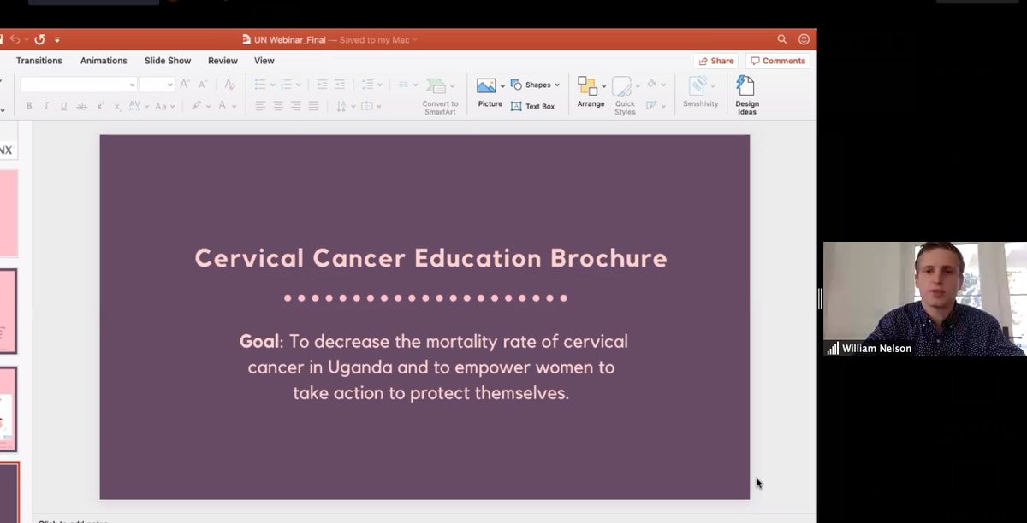Click the Comments button

click(x=778, y=61)
